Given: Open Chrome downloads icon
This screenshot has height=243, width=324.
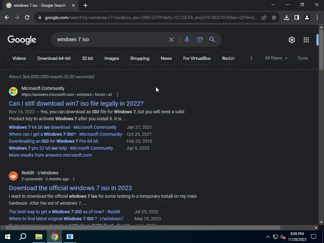Looking at the screenshot, I should click(x=287, y=18).
